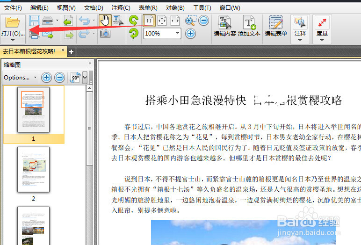Click the thumbnails vertical scrollbar thumb
This screenshot has height=245, width=361.
pos(90,129)
